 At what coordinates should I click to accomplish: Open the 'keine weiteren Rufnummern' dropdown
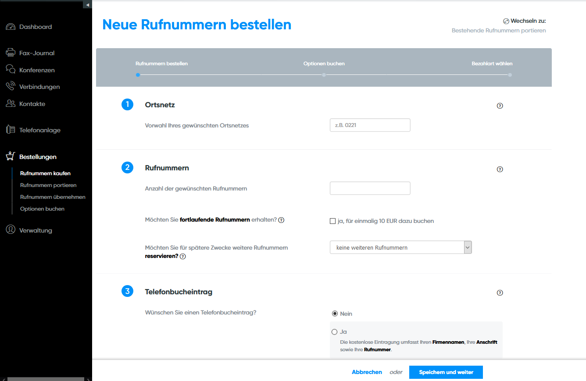[400, 247]
